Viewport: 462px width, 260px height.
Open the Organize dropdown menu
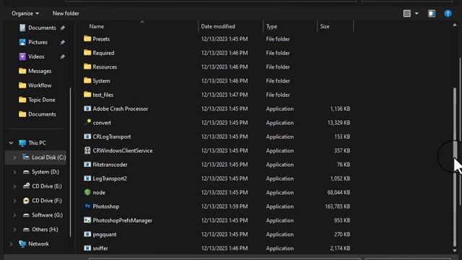25,14
